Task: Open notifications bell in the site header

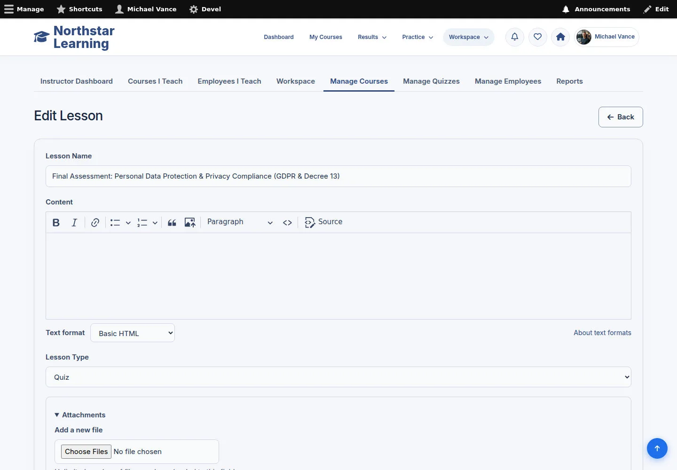Action: [515, 37]
